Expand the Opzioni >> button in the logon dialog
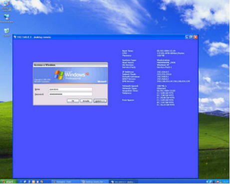Viewport: 230px width, 184px height. click(100, 101)
